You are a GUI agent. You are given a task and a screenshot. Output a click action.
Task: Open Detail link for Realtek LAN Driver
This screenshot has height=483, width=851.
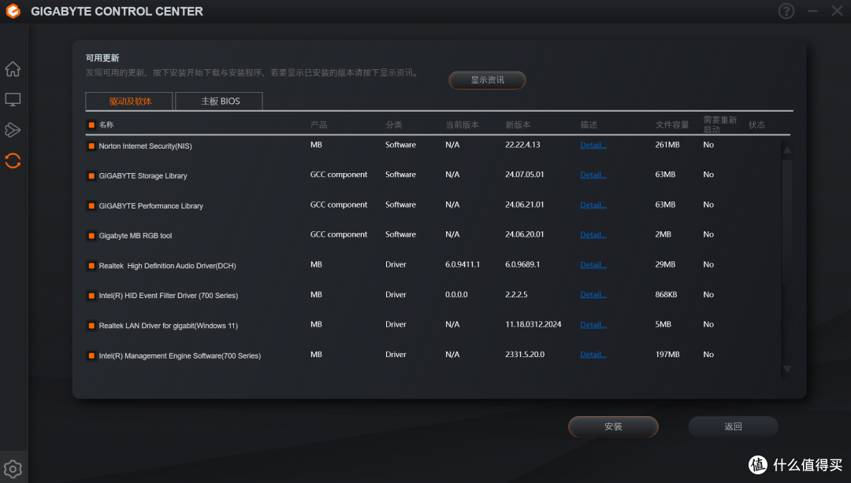[593, 325]
